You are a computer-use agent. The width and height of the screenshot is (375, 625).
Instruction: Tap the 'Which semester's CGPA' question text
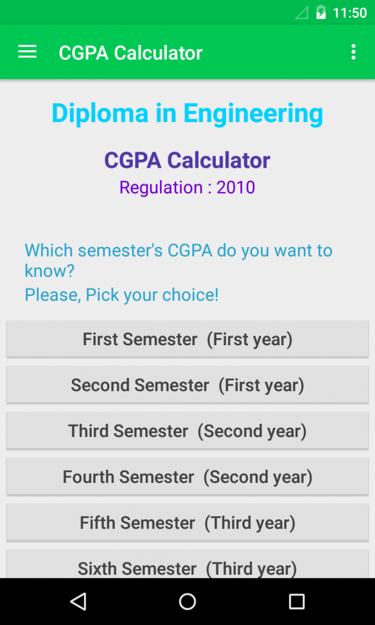point(178,260)
